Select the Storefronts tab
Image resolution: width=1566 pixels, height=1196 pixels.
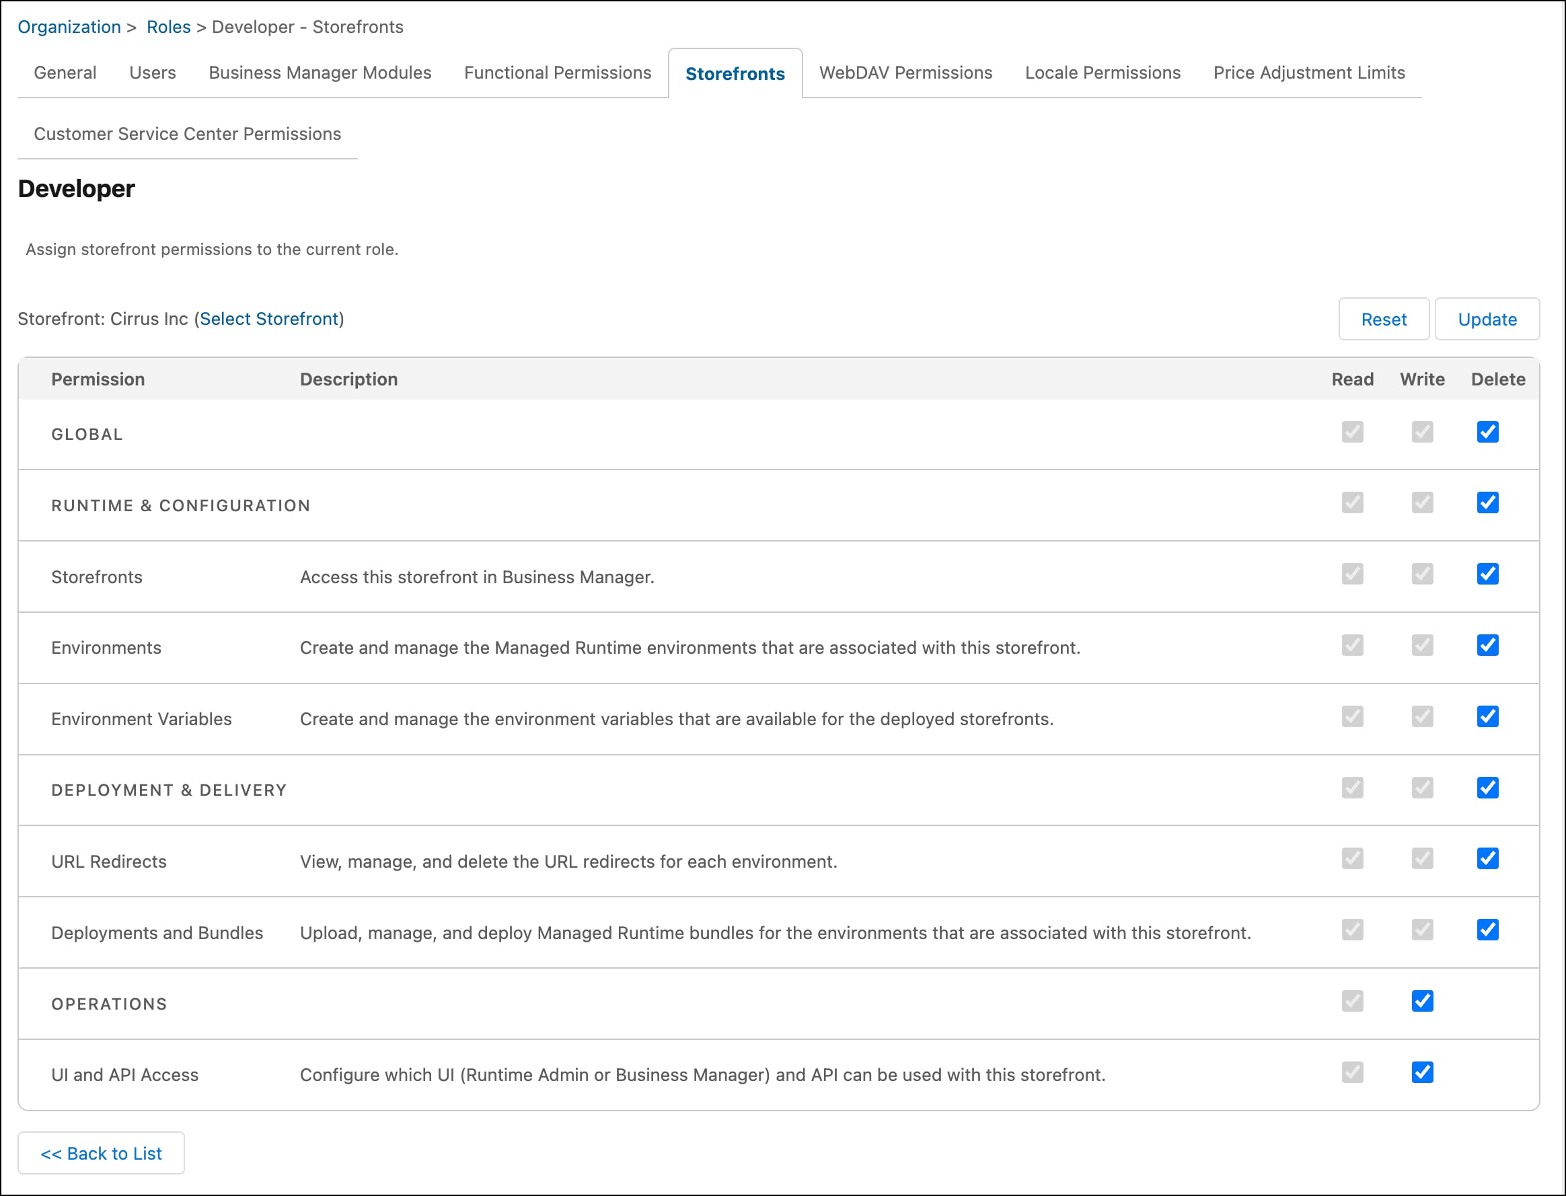click(735, 73)
